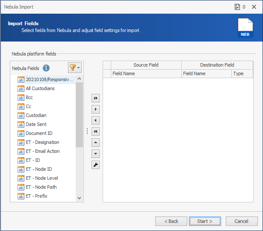263x231 pixels.
Task: Click the Source Field column band header
Action: [146, 65]
